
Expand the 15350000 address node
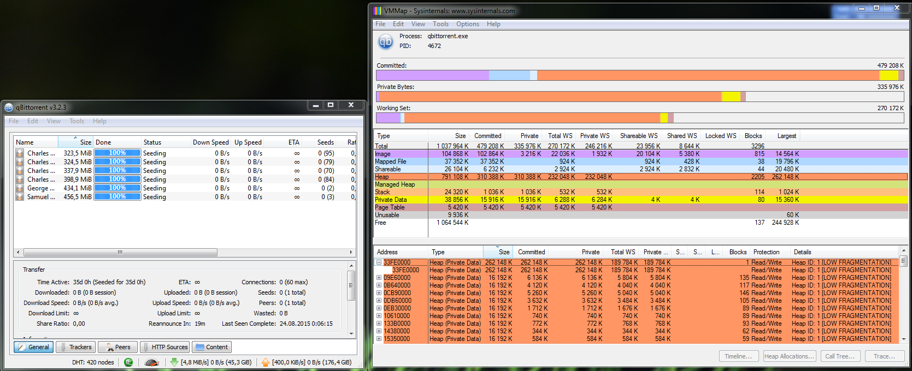pyautogui.click(x=379, y=339)
